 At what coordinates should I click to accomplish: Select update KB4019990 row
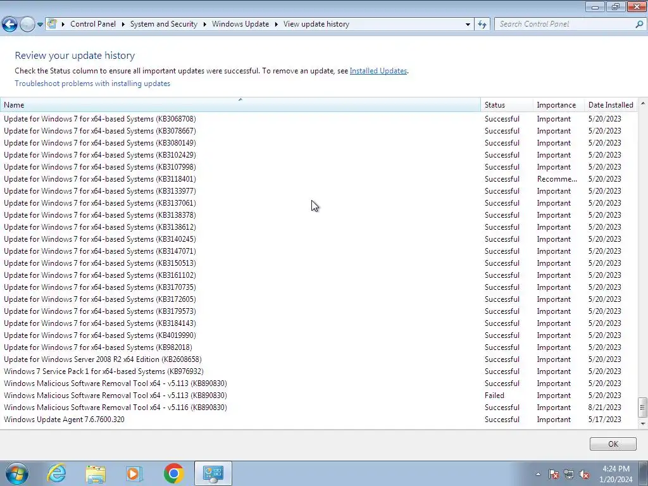(x=319, y=335)
